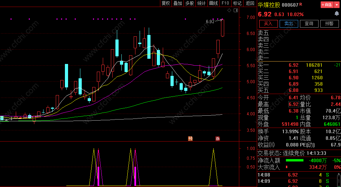
Task: Click the 返回 back toolbar item
Action: (x=250, y=3)
